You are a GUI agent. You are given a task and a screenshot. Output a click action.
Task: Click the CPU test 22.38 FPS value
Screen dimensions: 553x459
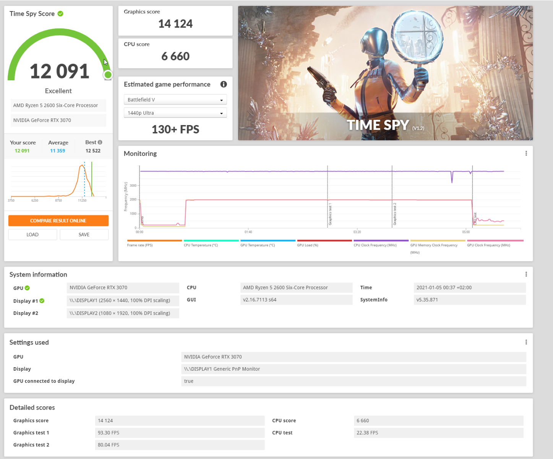[x=439, y=433]
